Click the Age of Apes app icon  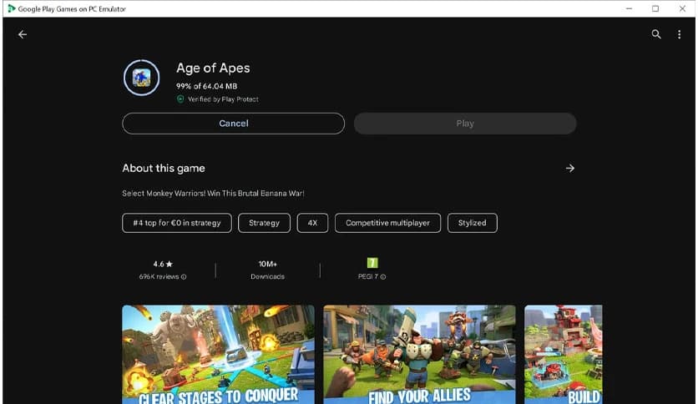coord(142,78)
